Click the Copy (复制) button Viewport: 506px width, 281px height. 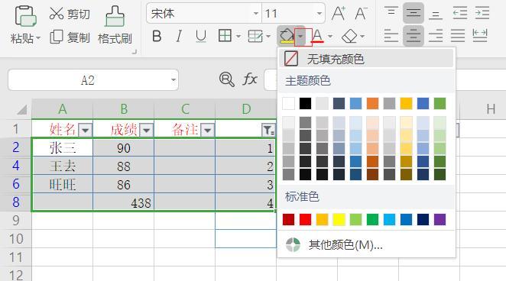(70, 37)
